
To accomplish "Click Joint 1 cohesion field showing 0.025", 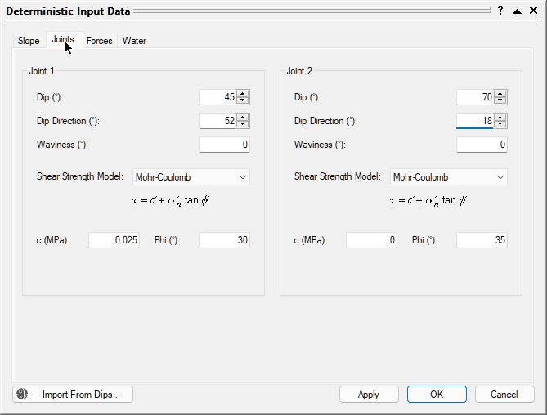I will [x=114, y=240].
